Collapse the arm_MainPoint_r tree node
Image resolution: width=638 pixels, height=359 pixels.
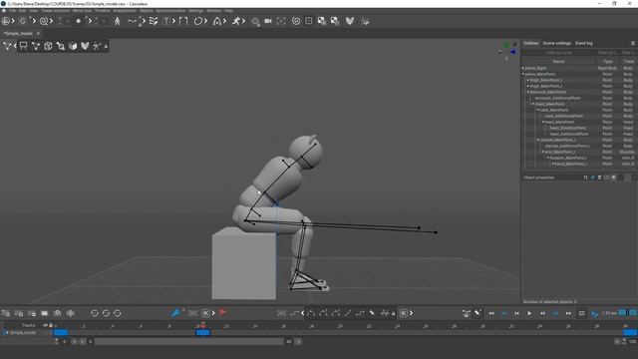542,152
